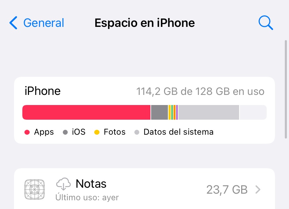The height and width of the screenshot is (209, 289).
Task: Tap the search magnifying glass icon
Action: 266,23
